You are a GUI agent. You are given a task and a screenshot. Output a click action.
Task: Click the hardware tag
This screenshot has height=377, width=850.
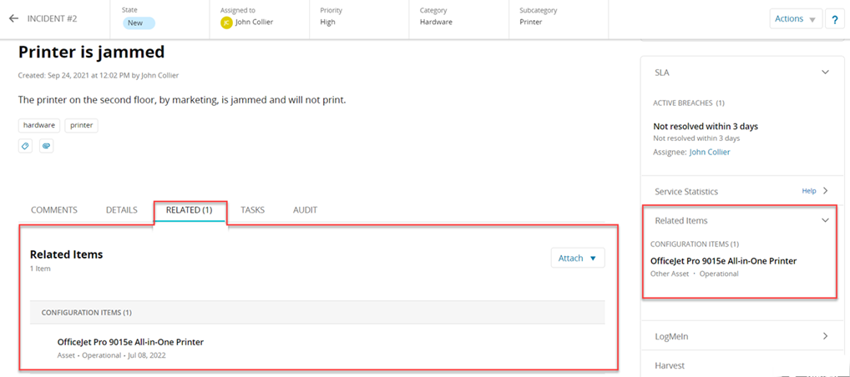coord(39,125)
